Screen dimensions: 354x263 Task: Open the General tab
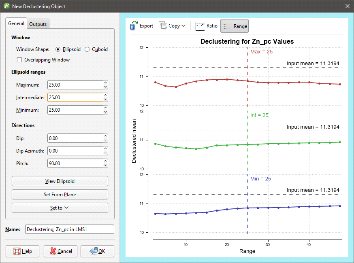click(x=16, y=23)
